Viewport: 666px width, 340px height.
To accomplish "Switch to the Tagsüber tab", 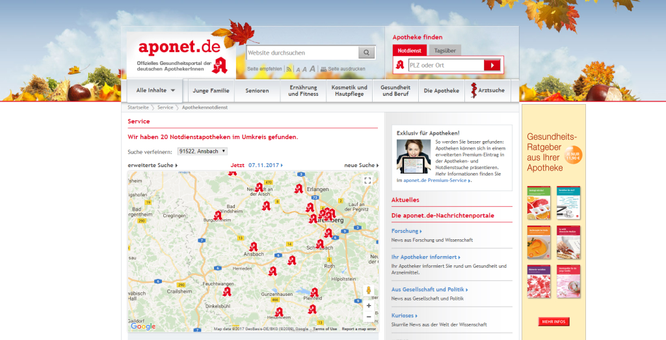I will pyautogui.click(x=445, y=51).
